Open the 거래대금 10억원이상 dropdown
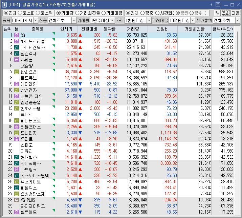 click(x=193, y=20)
